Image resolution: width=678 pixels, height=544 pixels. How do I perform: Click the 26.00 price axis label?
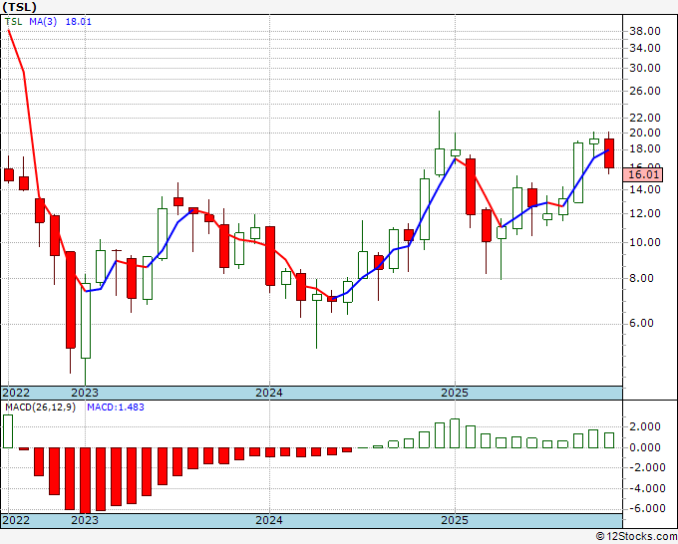645,91
